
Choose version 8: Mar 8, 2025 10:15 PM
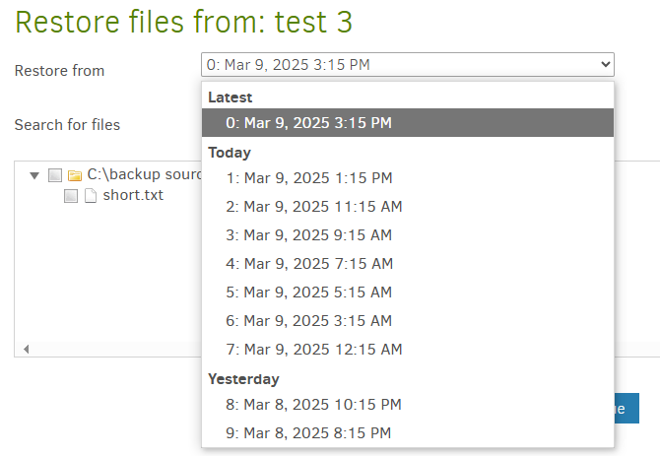pos(408,405)
